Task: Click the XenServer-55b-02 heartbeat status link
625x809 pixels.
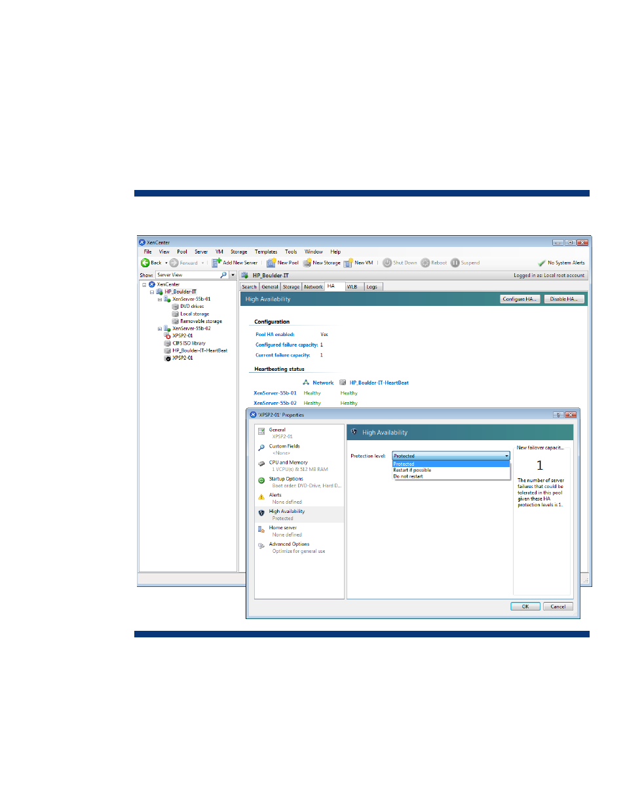Action: (275, 403)
